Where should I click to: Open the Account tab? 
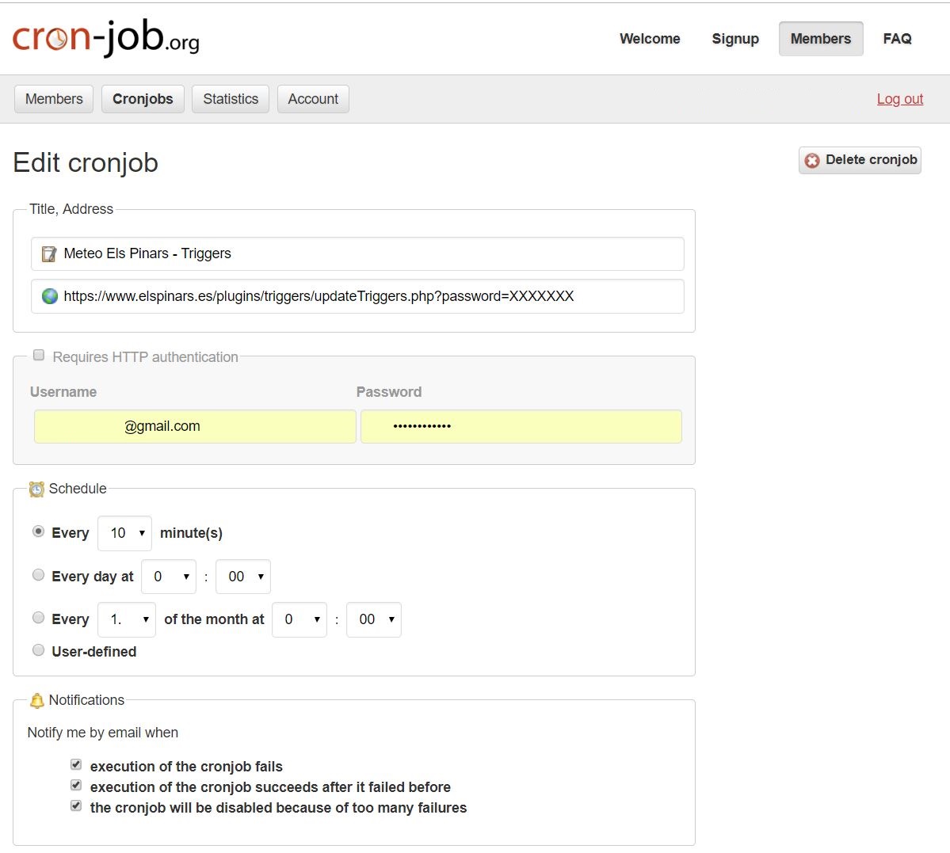pos(313,99)
